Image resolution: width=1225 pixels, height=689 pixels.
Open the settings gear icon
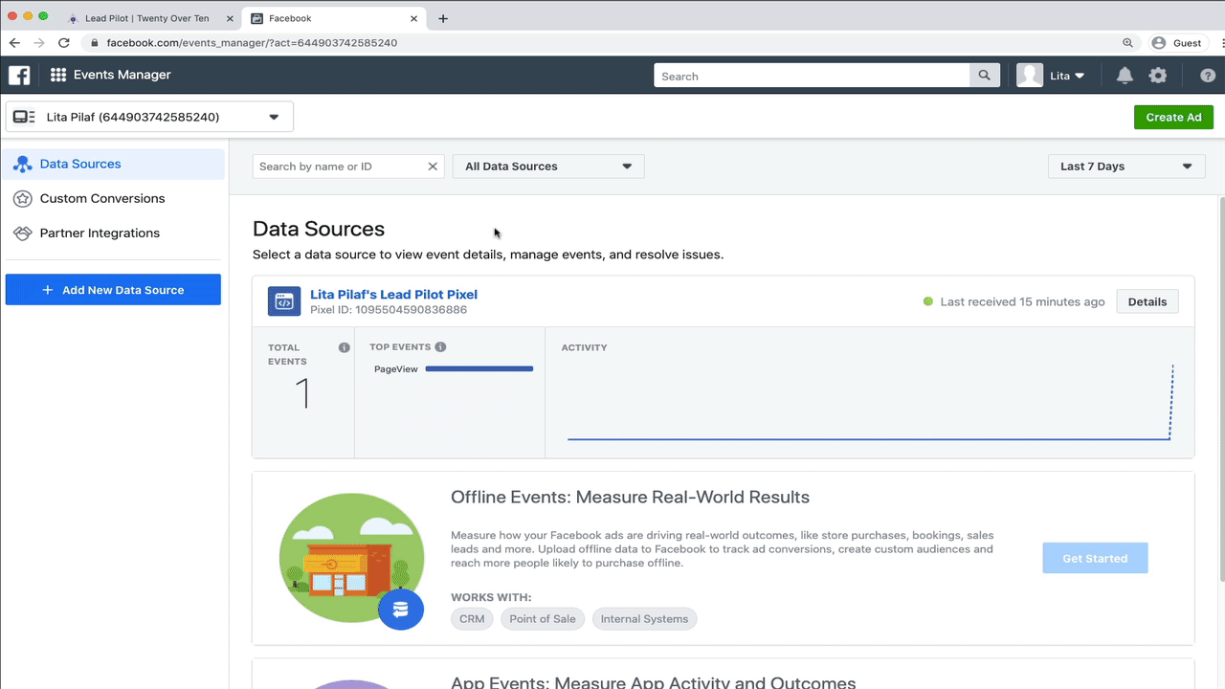1158,76
